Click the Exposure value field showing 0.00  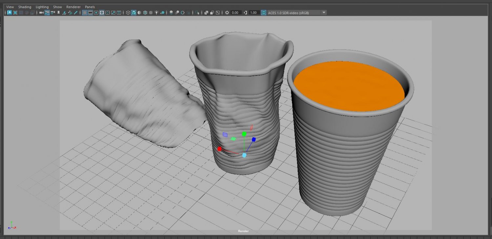tap(236, 13)
